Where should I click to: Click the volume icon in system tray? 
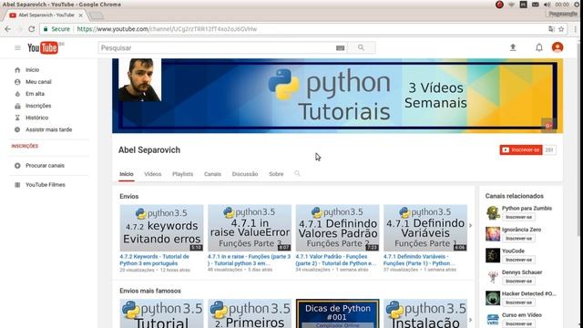[547, 5]
